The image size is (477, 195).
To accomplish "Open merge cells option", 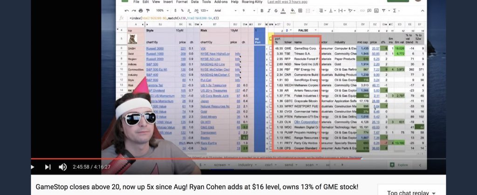I will tap(308, 11).
